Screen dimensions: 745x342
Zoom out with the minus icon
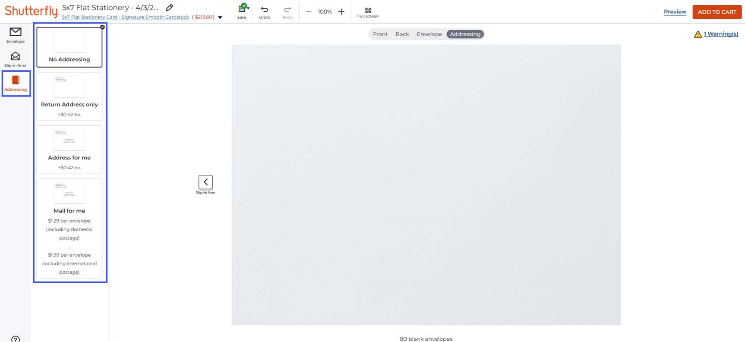click(x=309, y=12)
